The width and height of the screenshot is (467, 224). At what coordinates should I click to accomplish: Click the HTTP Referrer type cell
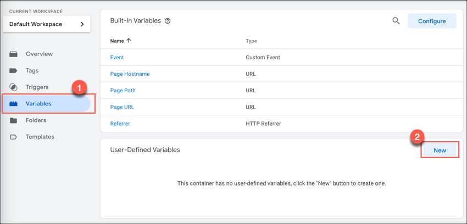pyautogui.click(x=263, y=124)
